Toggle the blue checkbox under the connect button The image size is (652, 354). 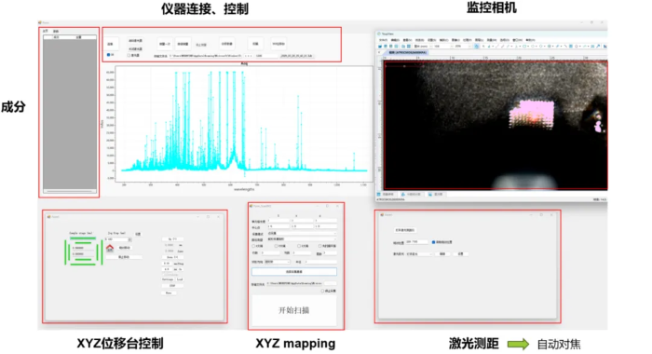click(x=109, y=54)
